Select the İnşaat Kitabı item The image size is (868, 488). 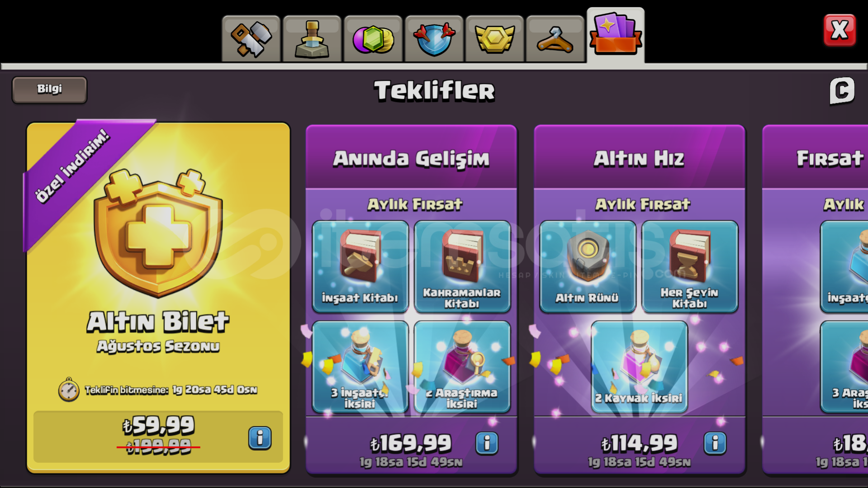tap(360, 267)
